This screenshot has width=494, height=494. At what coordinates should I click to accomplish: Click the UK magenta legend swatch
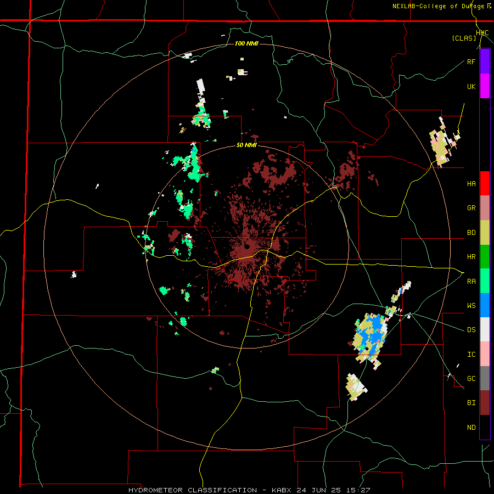[x=485, y=86]
